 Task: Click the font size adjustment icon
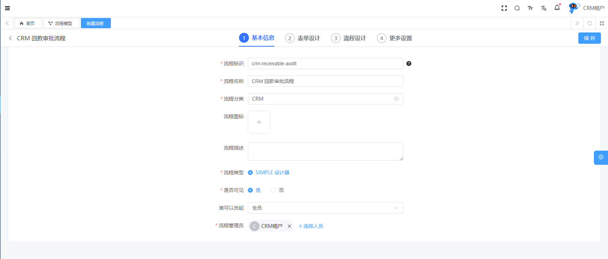(530, 8)
